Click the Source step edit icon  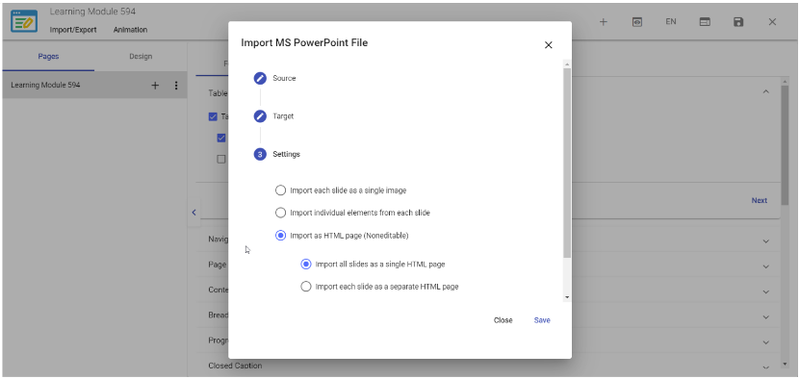[260, 78]
